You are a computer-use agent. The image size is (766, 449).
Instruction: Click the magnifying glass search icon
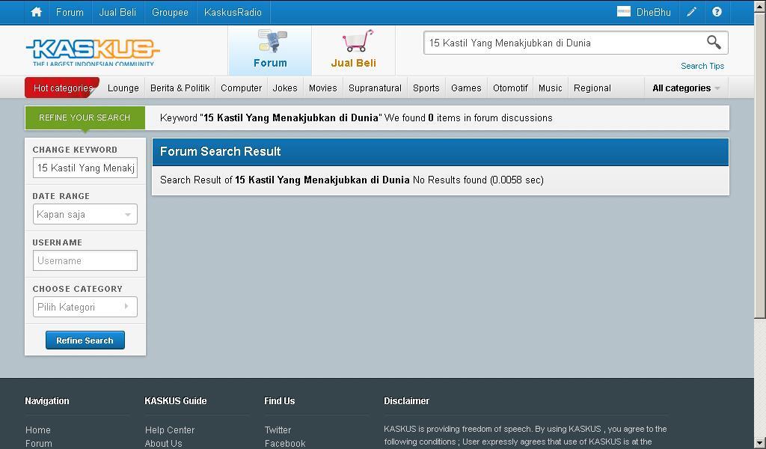714,43
